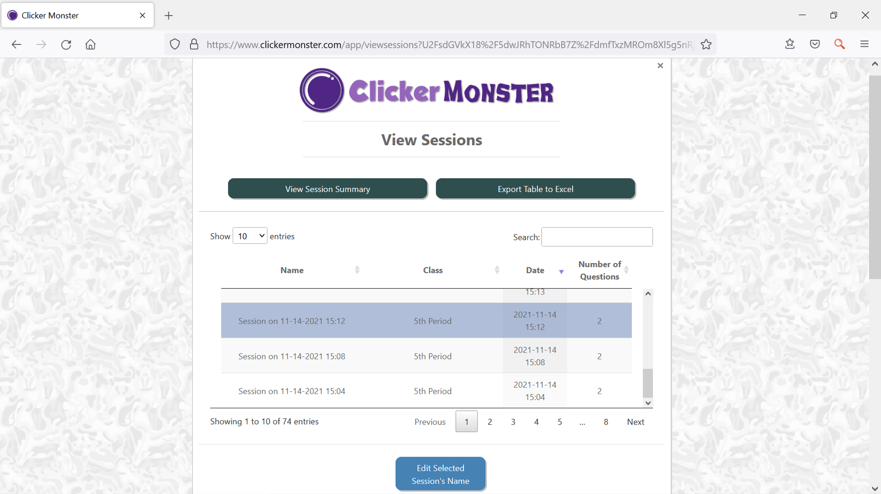Toggle Number of Questions sort order
Screen dimensions: 881x494
(627, 270)
